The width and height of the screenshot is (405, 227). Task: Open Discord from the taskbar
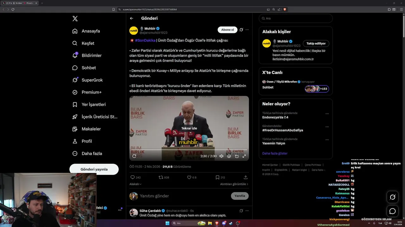click(x=224, y=223)
